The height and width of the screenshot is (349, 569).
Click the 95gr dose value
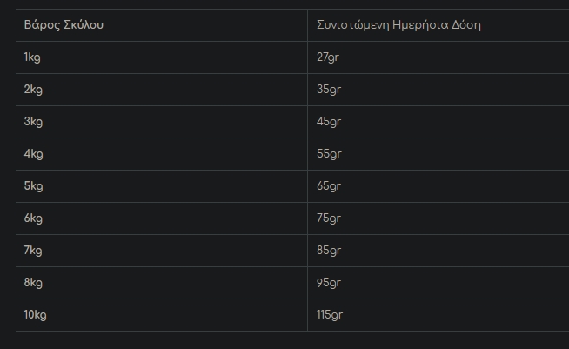(329, 282)
